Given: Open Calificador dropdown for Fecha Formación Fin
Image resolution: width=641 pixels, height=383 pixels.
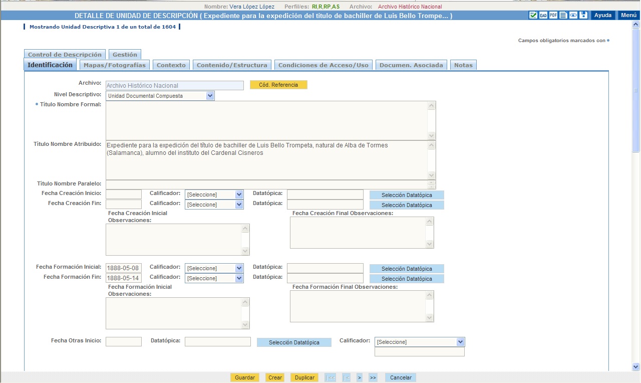Looking at the screenshot, I should pos(239,278).
